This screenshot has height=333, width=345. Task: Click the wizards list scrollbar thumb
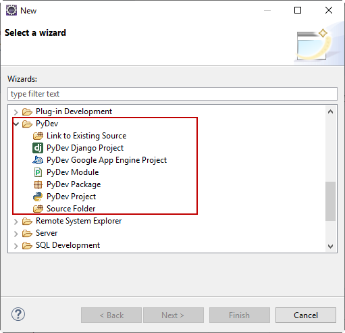[x=330, y=201]
